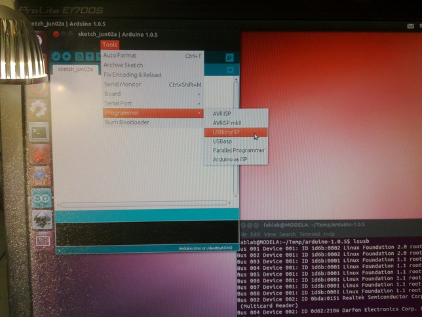The height and width of the screenshot is (317, 422).
Task: Click the Arduino Uno board status text
Action: tap(205, 248)
